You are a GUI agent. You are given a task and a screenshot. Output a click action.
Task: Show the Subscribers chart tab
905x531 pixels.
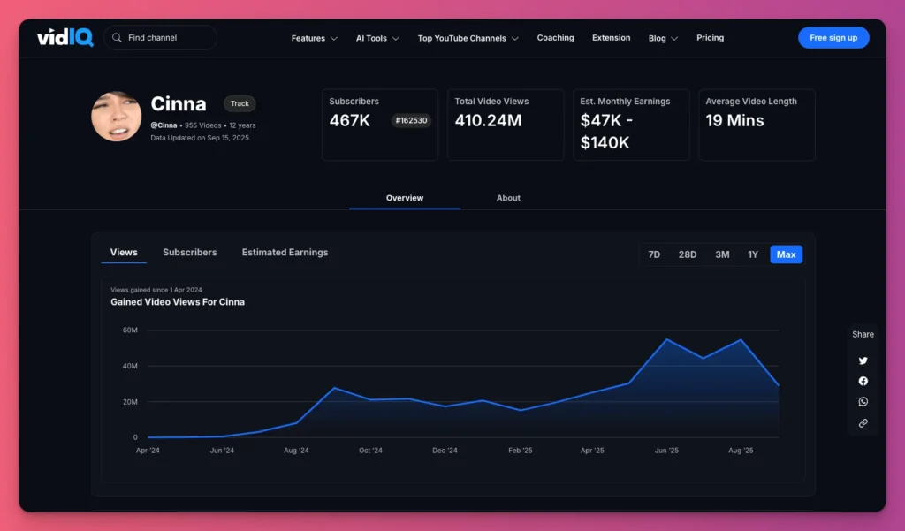189,253
